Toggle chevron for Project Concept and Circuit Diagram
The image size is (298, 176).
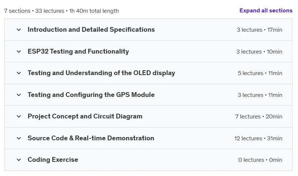[19, 116]
